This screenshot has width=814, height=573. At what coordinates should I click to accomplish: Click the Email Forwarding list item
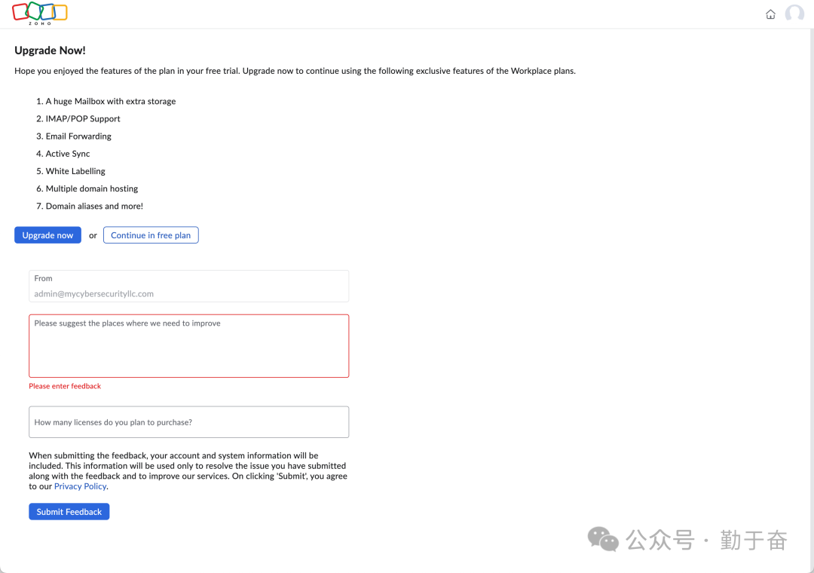click(78, 136)
